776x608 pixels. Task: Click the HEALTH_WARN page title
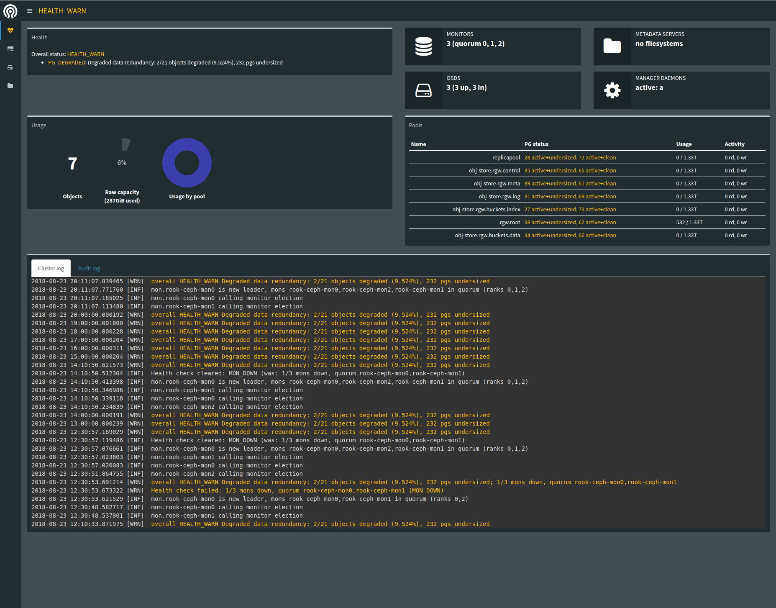pyautogui.click(x=62, y=11)
